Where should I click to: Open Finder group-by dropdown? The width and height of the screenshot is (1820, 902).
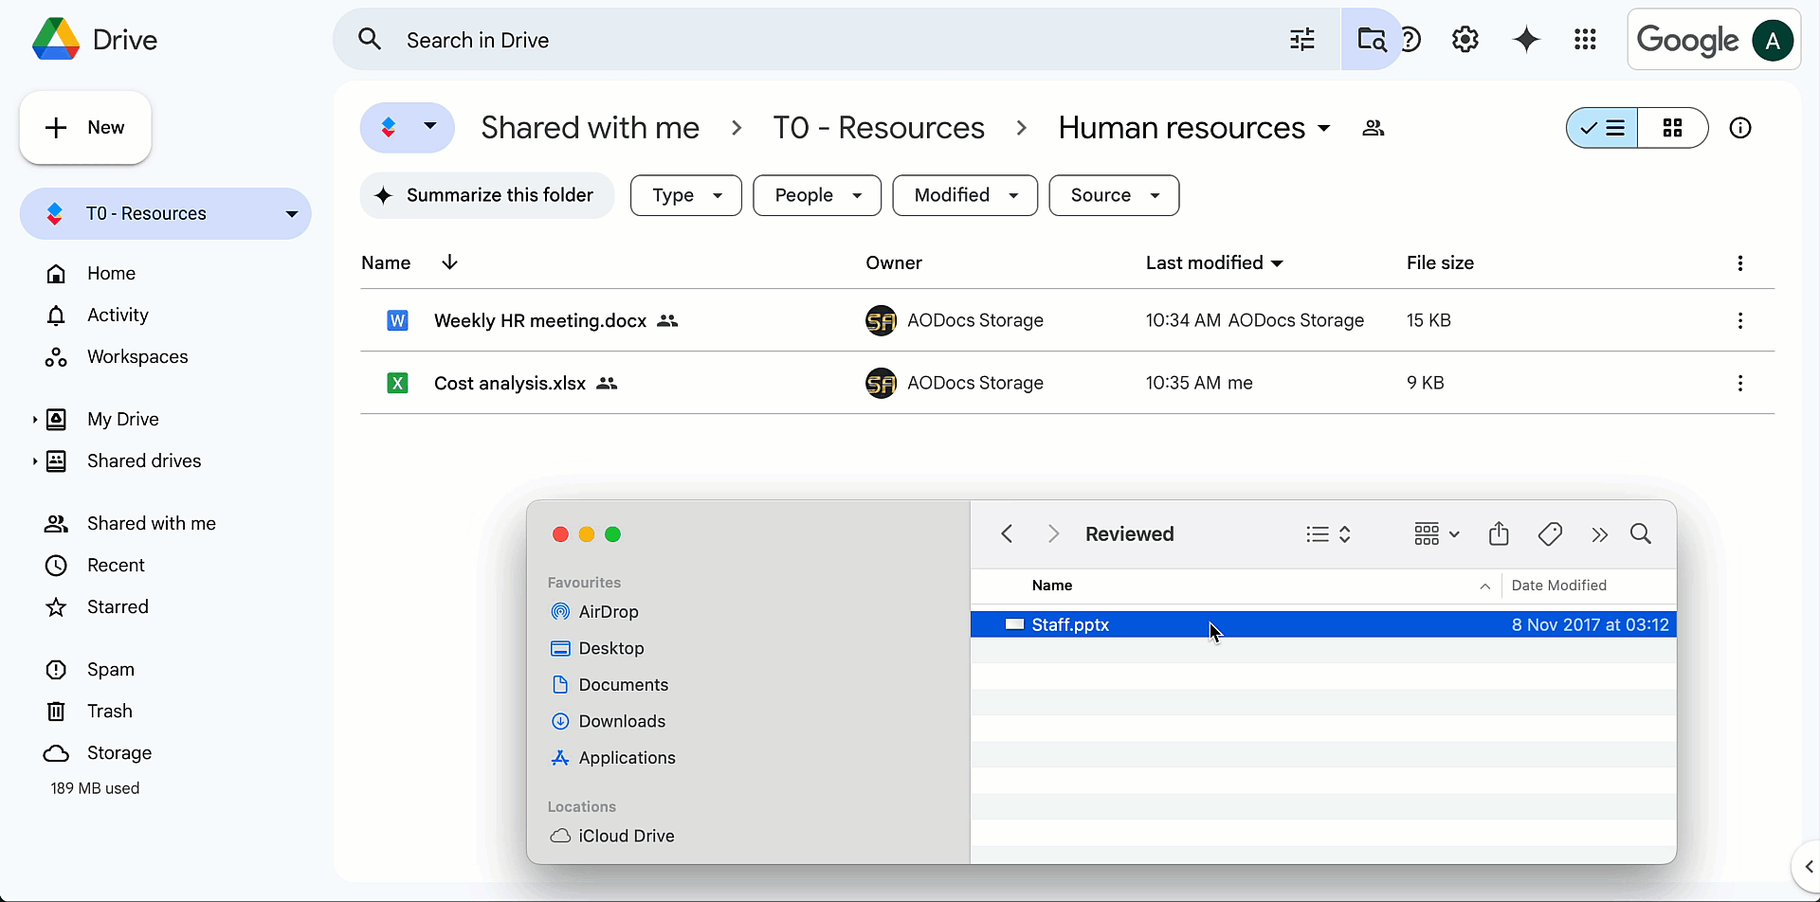1437,534
